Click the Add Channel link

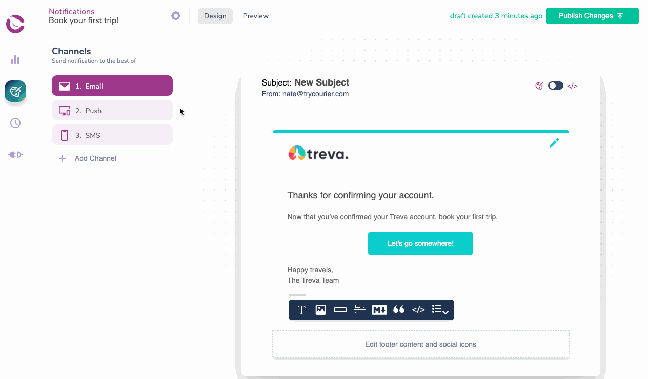pyautogui.click(x=88, y=158)
